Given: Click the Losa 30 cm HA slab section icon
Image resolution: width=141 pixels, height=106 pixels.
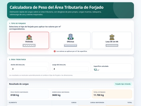Looking at the screenshot, I should tap(112, 46).
